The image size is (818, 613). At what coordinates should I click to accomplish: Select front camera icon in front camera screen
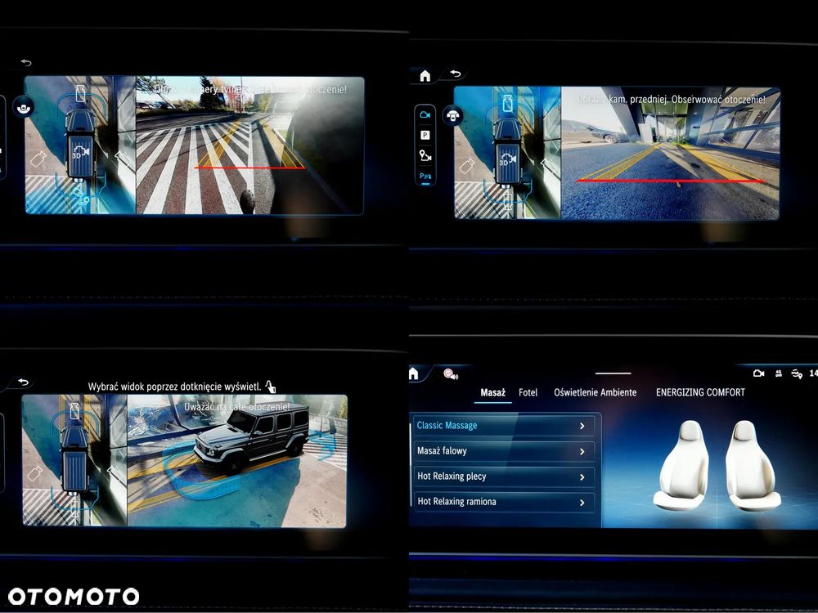(x=507, y=103)
